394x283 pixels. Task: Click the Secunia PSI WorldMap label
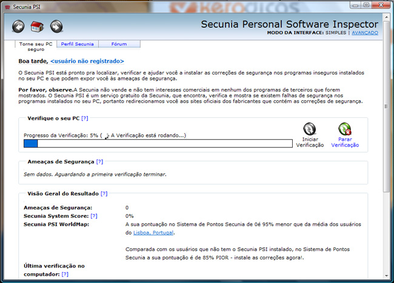pos(56,224)
